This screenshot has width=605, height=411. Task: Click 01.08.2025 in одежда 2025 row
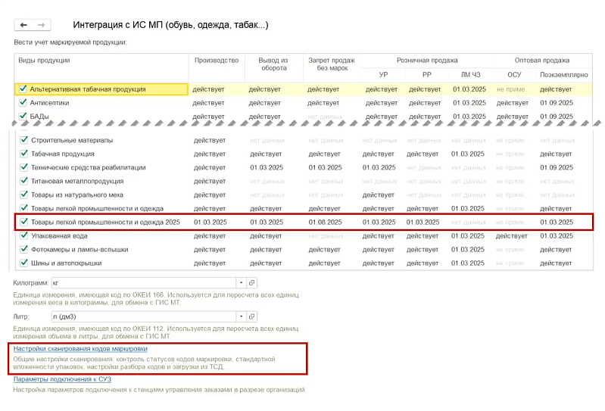(x=325, y=223)
